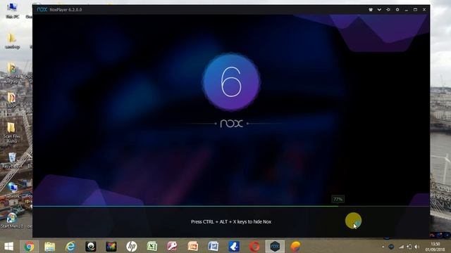Open the blue bird-logo app on taskbar
Image resolution: width=451 pixels, height=253 pixels.
click(233, 247)
